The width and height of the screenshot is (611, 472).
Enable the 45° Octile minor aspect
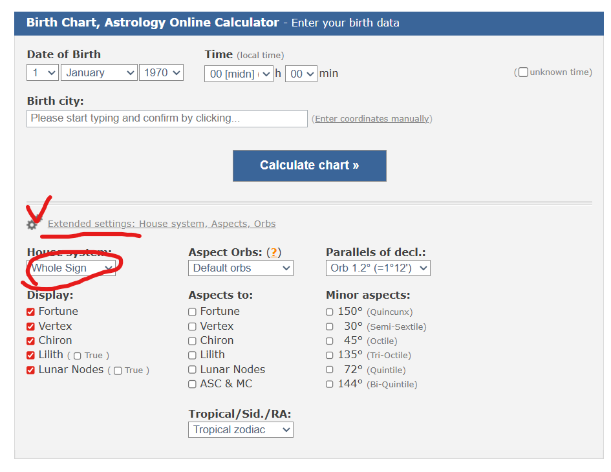click(x=330, y=341)
